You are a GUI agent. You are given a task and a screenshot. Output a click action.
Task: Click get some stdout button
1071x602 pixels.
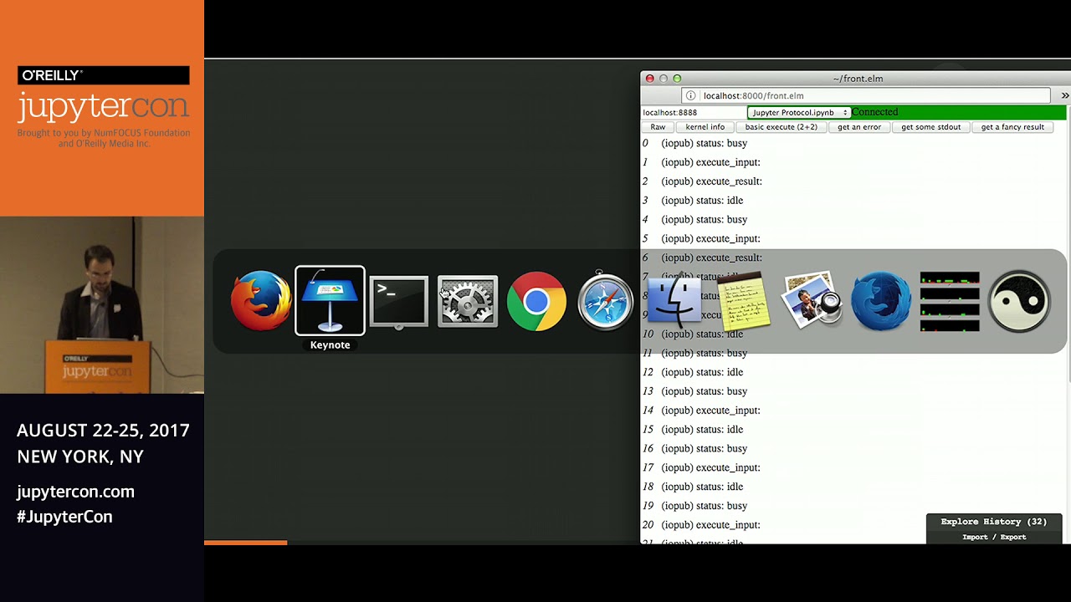tap(931, 127)
